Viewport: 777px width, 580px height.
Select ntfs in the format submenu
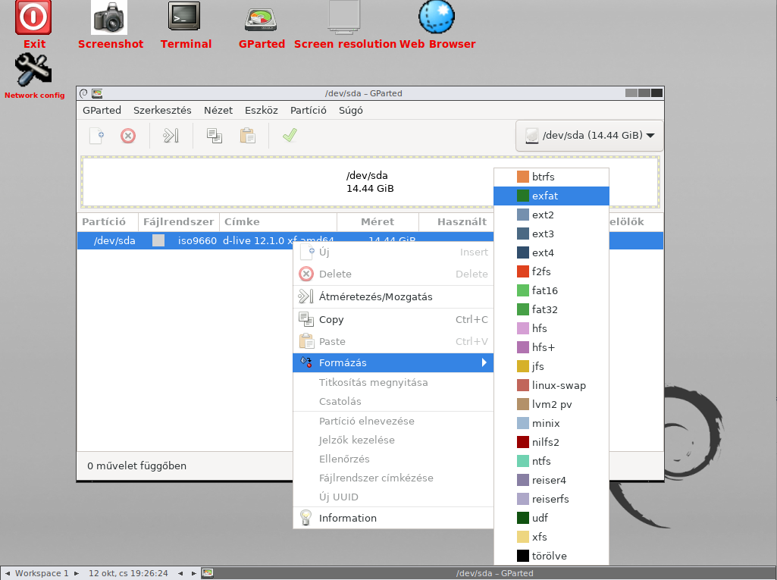tap(551, 461)
